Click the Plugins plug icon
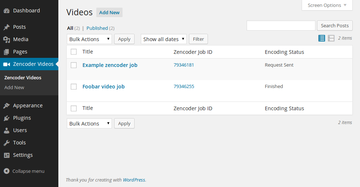 click(7, 118)
